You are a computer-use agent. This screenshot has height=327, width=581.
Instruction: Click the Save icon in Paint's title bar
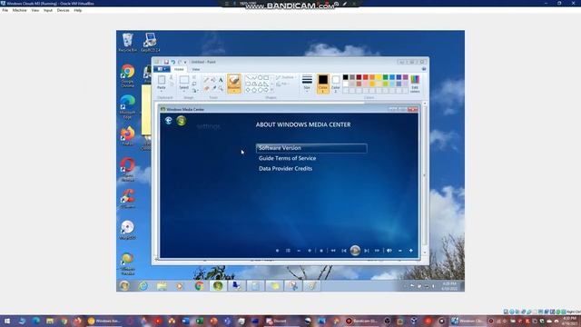166,62
